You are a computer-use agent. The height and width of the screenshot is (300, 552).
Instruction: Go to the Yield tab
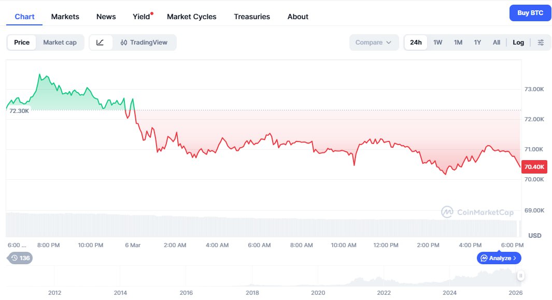[141, 17]
